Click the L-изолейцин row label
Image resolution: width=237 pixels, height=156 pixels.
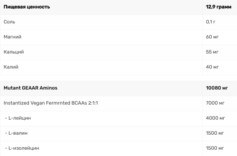click(22, 148)
